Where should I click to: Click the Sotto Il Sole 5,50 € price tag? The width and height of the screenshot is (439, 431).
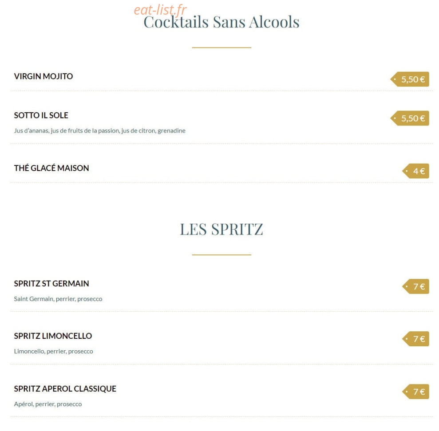(x=410, y=118)
